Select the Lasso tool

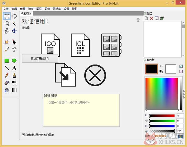[7, 24]
